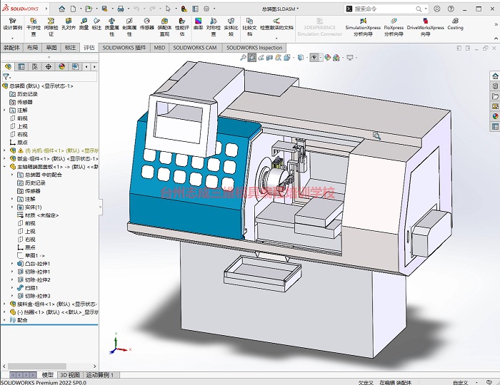Open Options gear icon in title bar
Viewport: 500px width, 385px height.
[206, 9]
